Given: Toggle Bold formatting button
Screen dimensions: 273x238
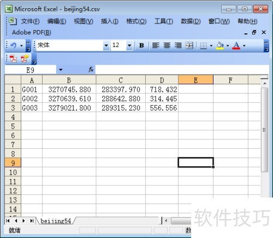Looking at the screenshot, I should (141, 45).
